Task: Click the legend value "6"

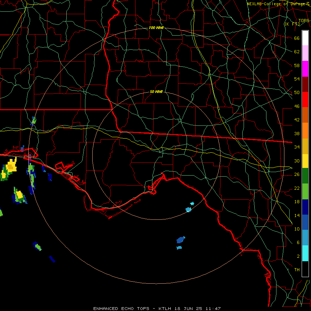Action: click(298, 242)
